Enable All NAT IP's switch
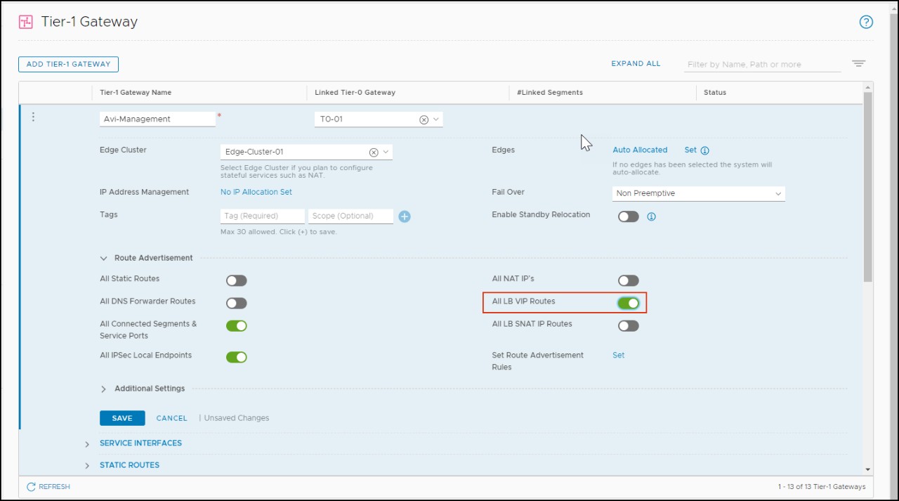 (629, 280)
